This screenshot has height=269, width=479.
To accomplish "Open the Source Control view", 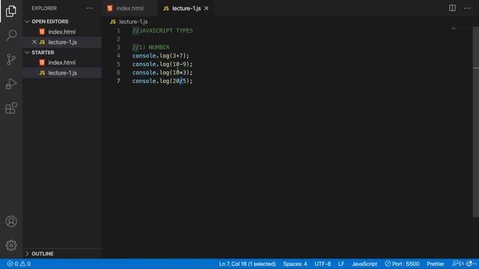I will click(11, 59).
